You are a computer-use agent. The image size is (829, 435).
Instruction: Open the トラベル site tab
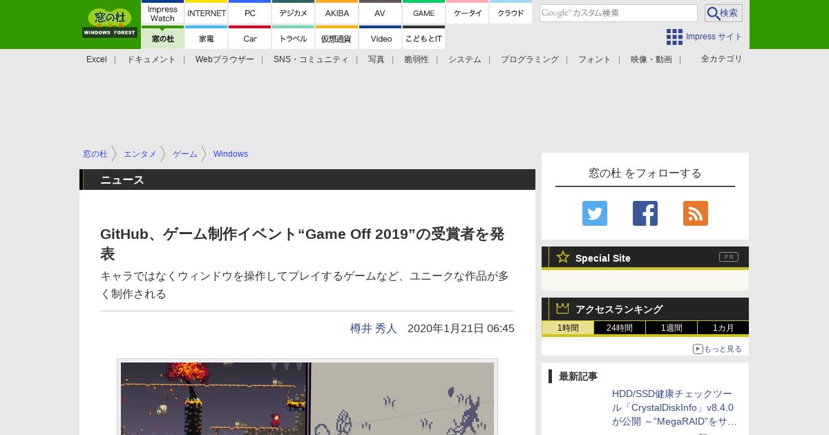294,38
